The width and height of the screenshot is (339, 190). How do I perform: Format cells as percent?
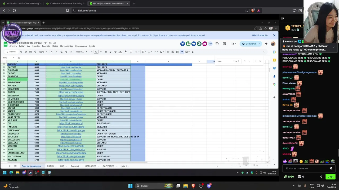pos(56,52)
